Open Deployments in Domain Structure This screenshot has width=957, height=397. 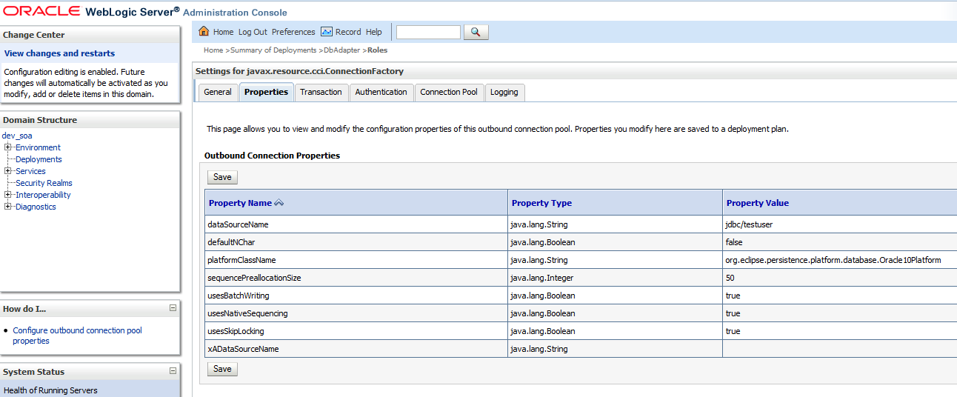coord(39,159)
